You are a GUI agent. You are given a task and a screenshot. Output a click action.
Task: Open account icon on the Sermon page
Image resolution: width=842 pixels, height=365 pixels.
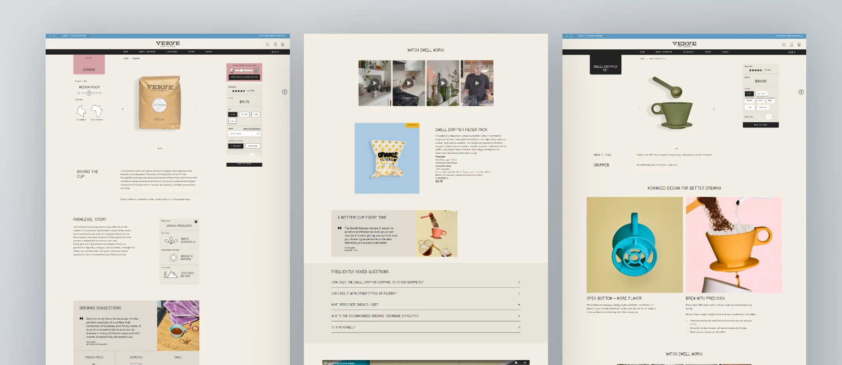(275, 44)
